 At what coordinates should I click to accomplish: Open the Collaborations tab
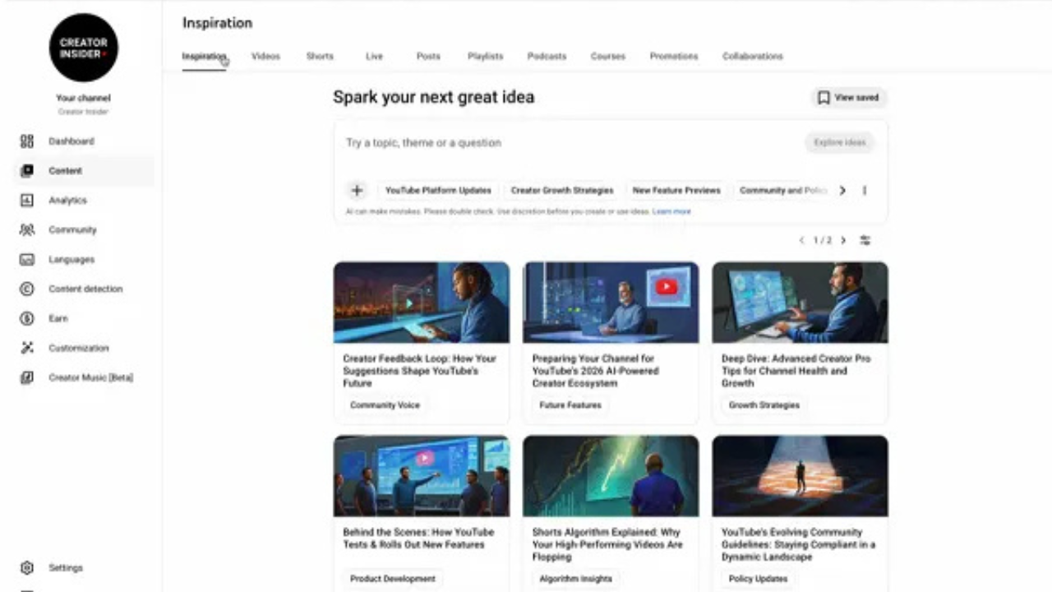click(x=753, y=57)
